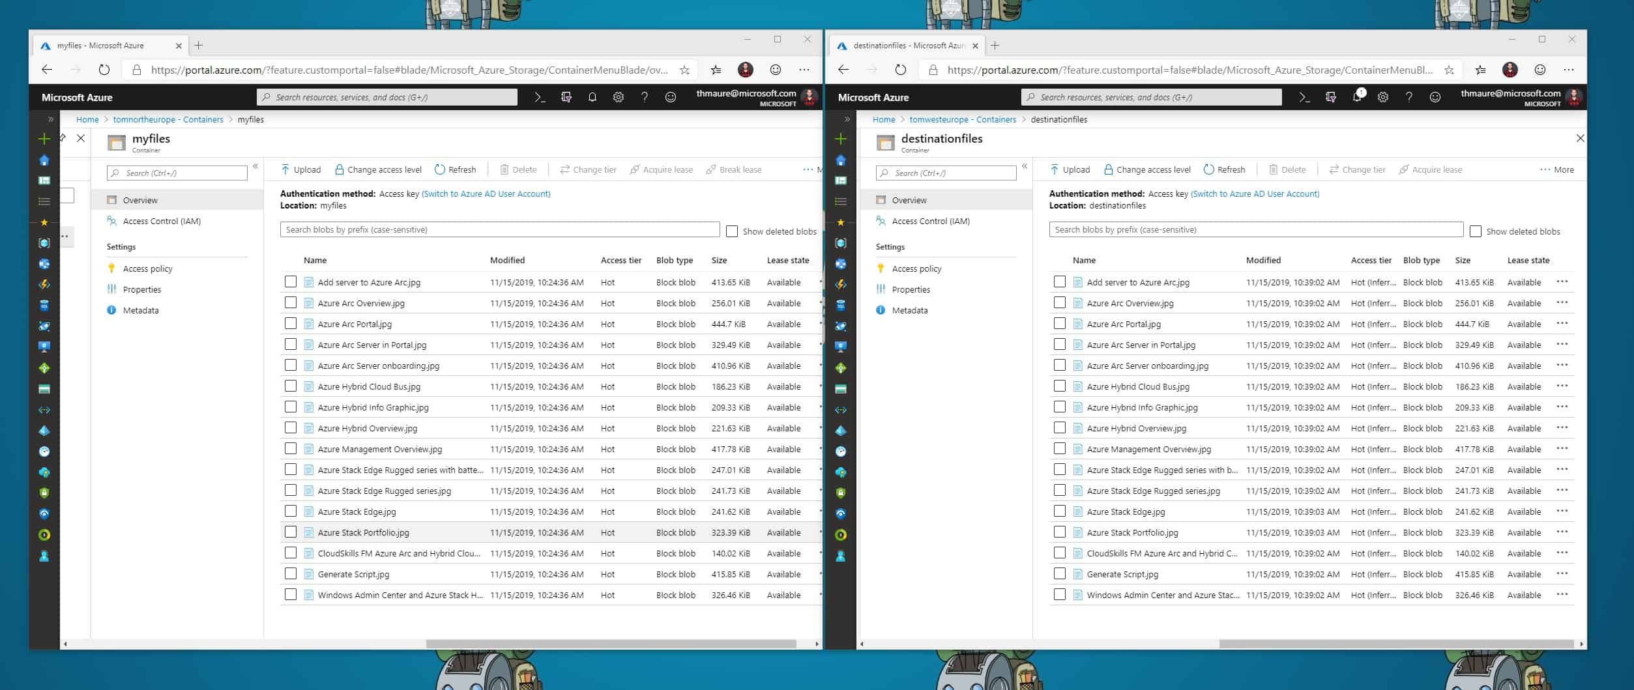The height and width of the screenshot is (690, 1634).
Task: Collapse container menu pane in myfiles
Action: tap(255, 166)
